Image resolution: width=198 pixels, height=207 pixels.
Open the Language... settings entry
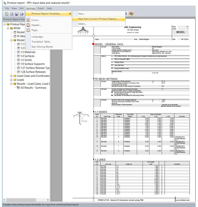tap(49, 37)
